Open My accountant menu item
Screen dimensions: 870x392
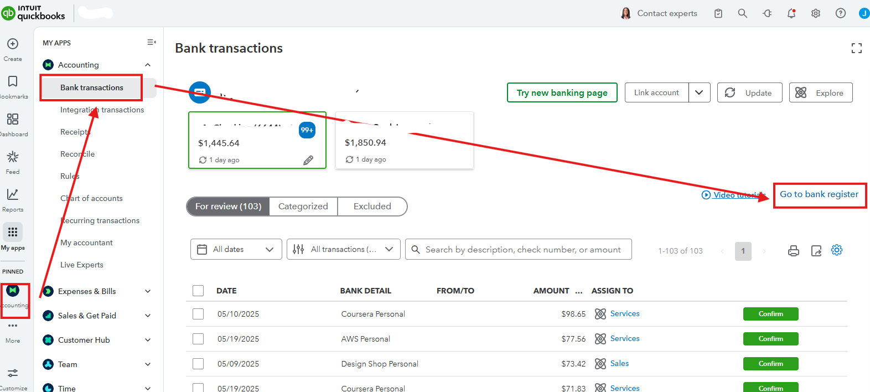coord(86,243)
